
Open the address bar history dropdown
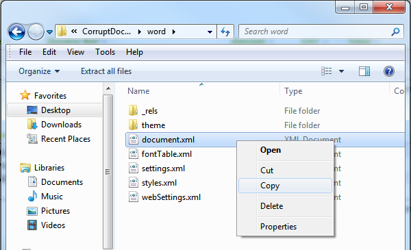210,32
